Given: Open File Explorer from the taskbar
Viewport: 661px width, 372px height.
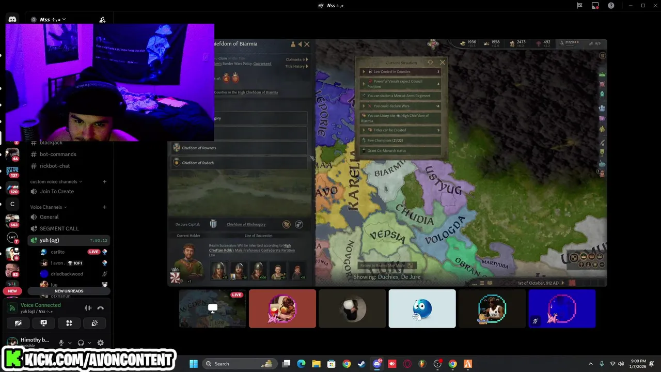Looking at the screenshot, I should coord(316,364).
